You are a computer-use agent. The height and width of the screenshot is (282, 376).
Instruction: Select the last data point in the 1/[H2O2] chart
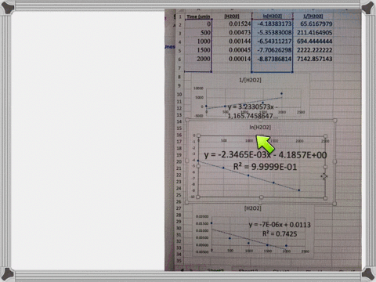(x=281, y=93)
